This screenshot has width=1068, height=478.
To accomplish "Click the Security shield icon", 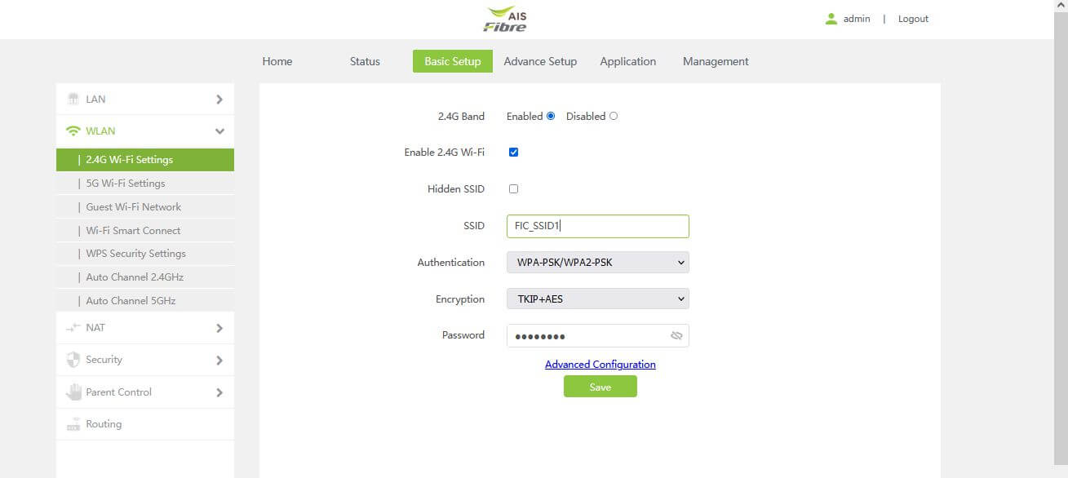I will point(73,360).
